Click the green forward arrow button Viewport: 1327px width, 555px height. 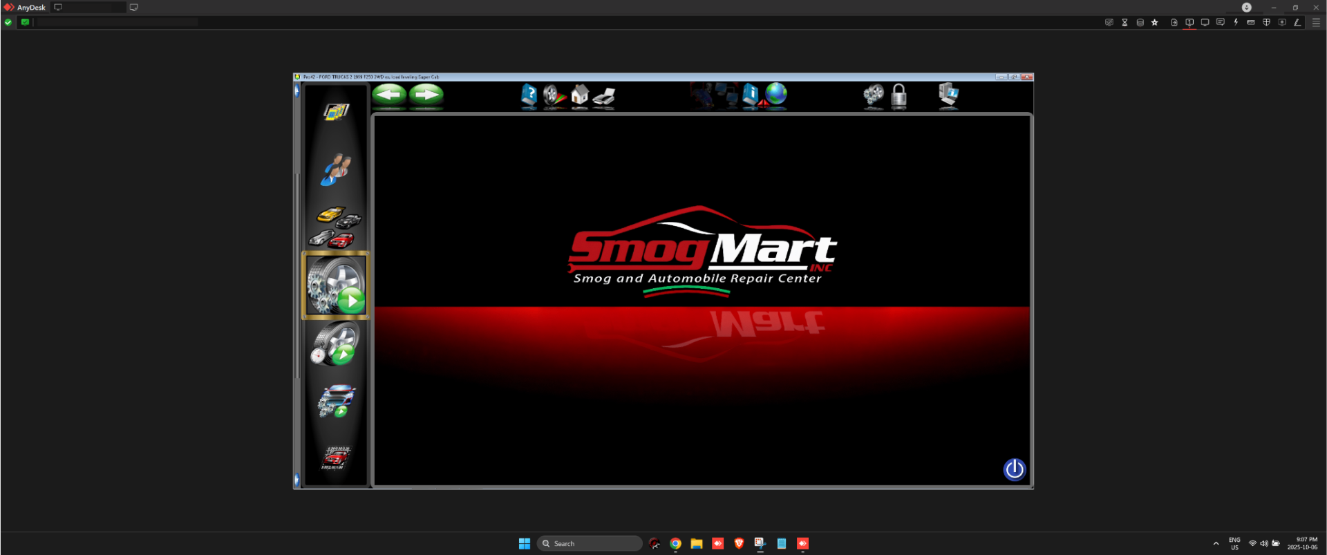[426, 95]
